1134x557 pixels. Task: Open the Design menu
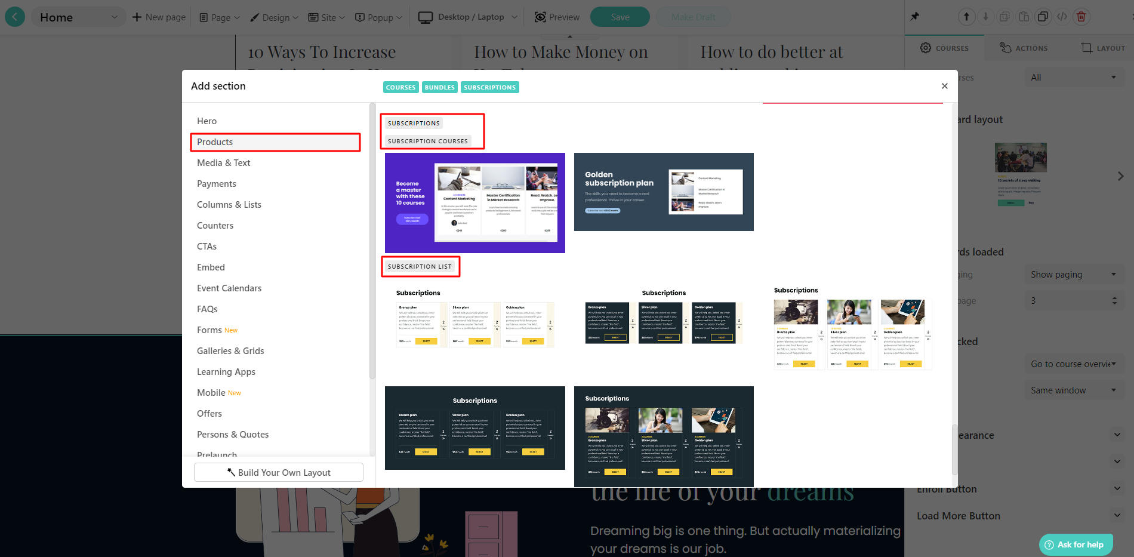click(x=274, y=17)
